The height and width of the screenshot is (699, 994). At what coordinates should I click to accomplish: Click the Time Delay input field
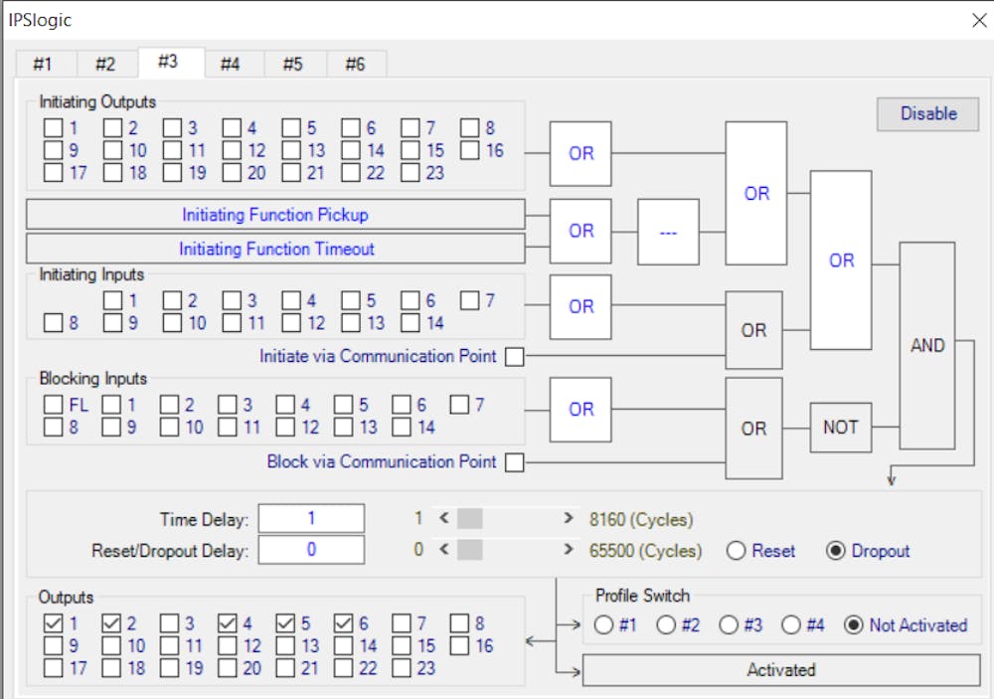[311, 518]
